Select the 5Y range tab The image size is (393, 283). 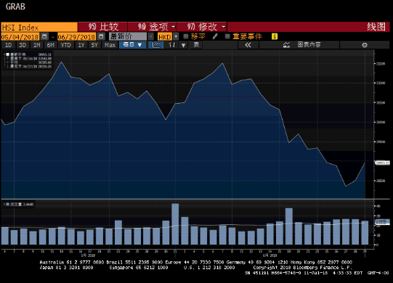pyautogui.click(x=94, y=45)
